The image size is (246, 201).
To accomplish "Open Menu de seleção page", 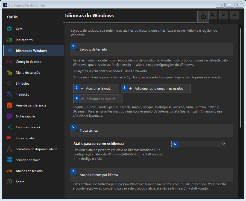I will coord(33,72).
